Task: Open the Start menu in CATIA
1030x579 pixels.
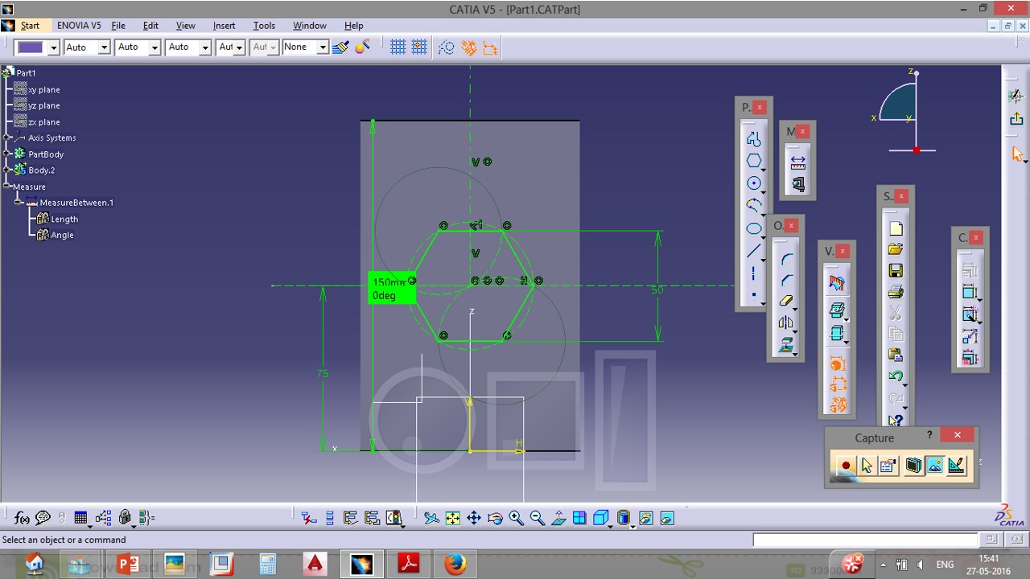Action: pyautogui.click(x=30, y=26)
